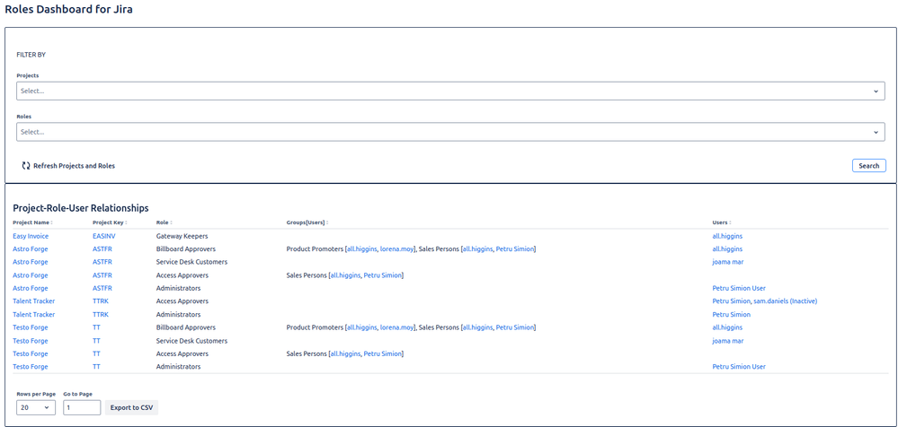This screenshot has height=427, width=898.
Task: Open Astro Forge link in Access Approvers row
Action: coord(31,275)
